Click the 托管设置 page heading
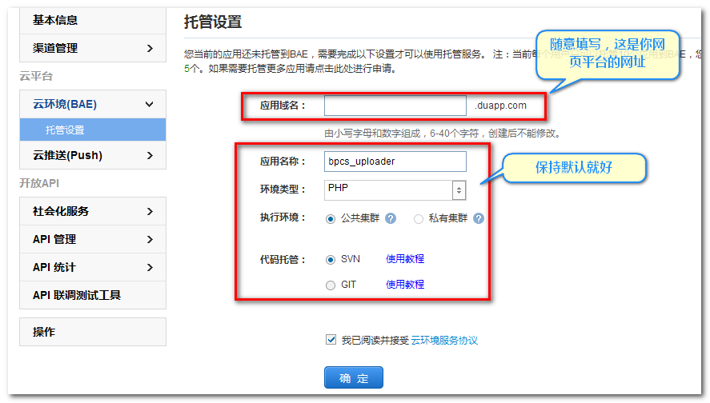This screenshot has height=403, width=710. click(x=212, y=22)
